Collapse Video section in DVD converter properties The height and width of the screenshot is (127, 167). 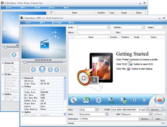coord(23,87)
